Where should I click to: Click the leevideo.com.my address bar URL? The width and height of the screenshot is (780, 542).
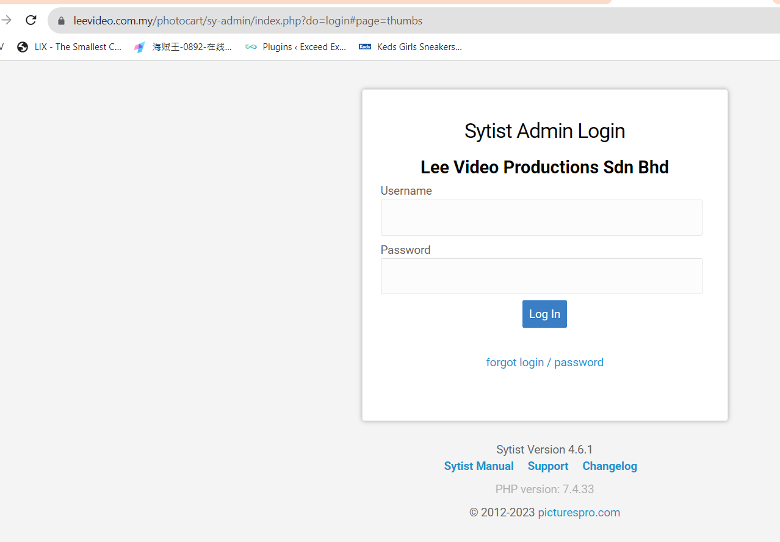pos(248,21)
